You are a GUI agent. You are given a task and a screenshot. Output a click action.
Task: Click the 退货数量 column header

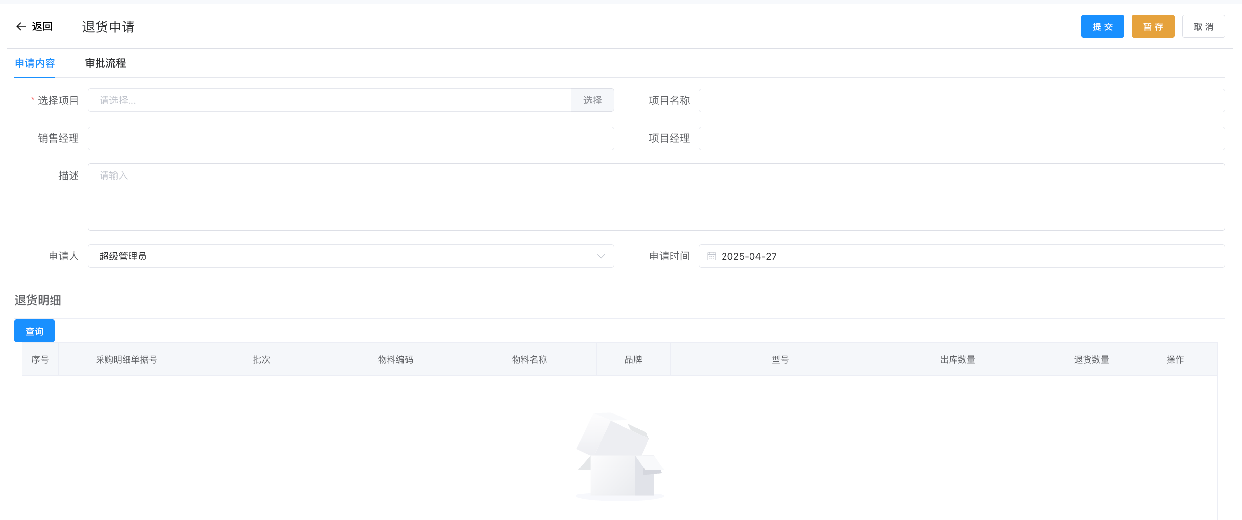tap(1091, 360)
